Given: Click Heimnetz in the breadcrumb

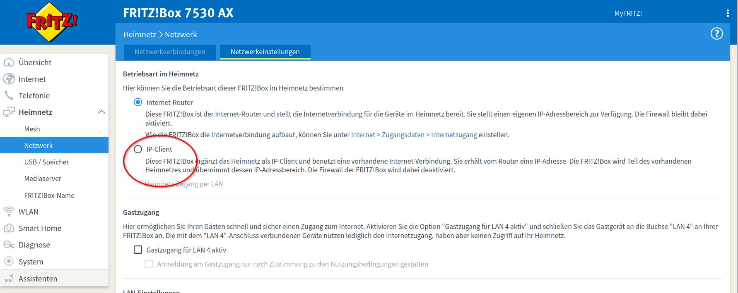Looking at the screenshot, I should (x=140, y=34).
